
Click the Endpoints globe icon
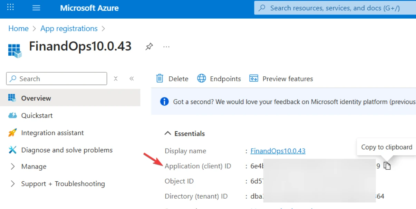click(202, 78)
